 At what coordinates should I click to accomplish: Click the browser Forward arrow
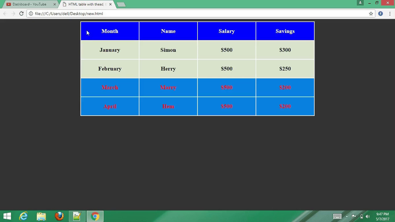[x=13, y=14]
